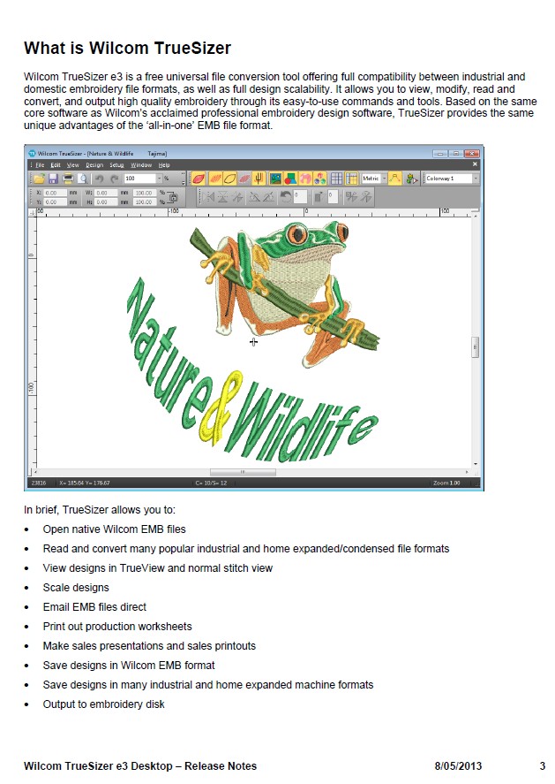555x784 pixels.
Task: Click icon left of Colorway dropdown
Action: (411, 179)
